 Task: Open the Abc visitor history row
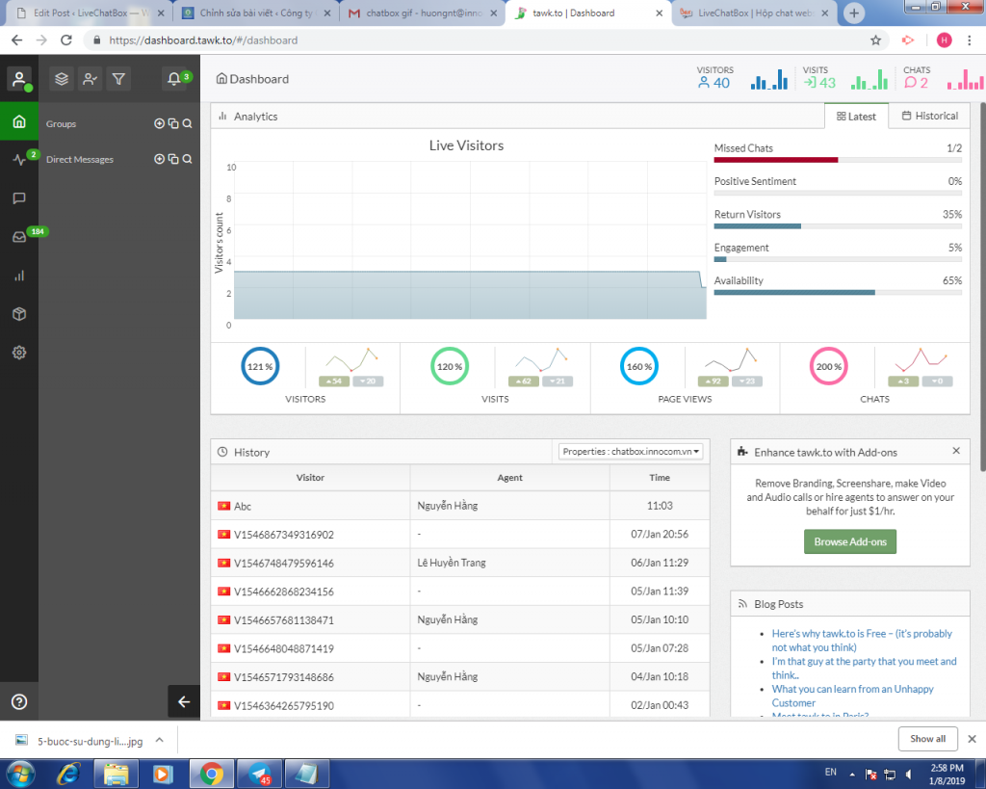click(460, 506)
